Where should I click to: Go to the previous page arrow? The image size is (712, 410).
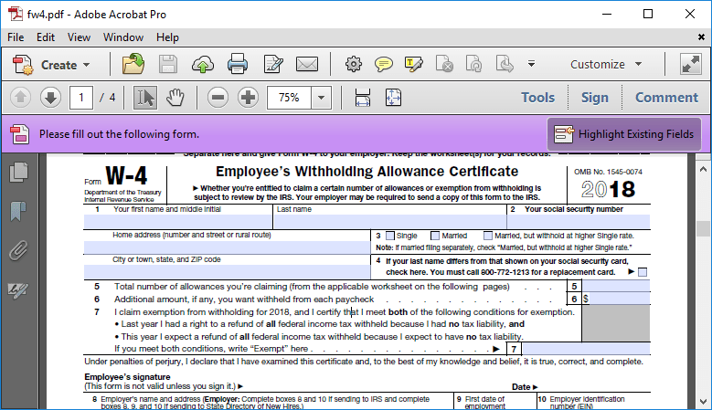(x=20, y=97)
